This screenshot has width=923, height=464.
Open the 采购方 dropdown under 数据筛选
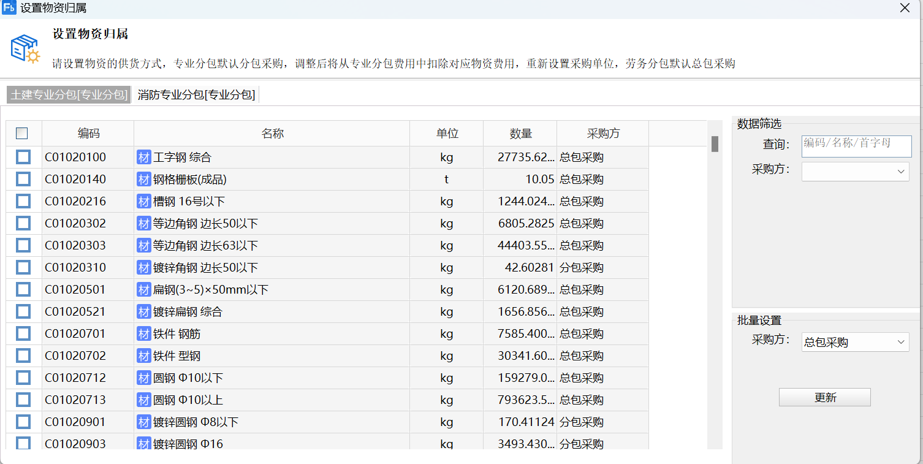855,172
